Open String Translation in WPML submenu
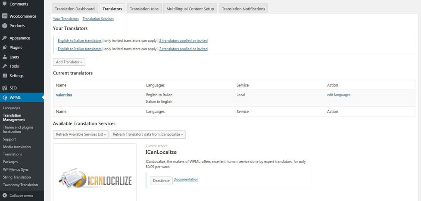Screen dimensions: 421x201 (17, 177)
